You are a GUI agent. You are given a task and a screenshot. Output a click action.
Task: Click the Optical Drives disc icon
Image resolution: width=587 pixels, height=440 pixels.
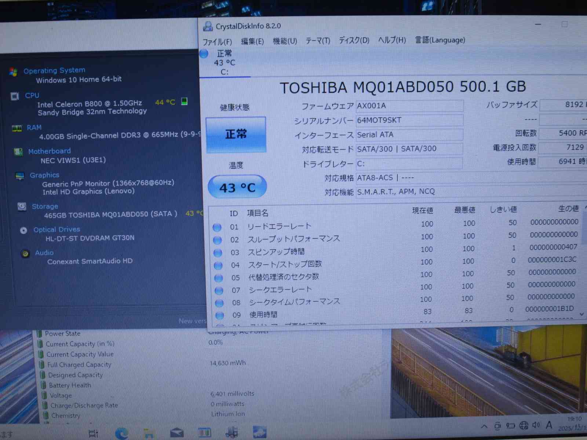[24, 230]
